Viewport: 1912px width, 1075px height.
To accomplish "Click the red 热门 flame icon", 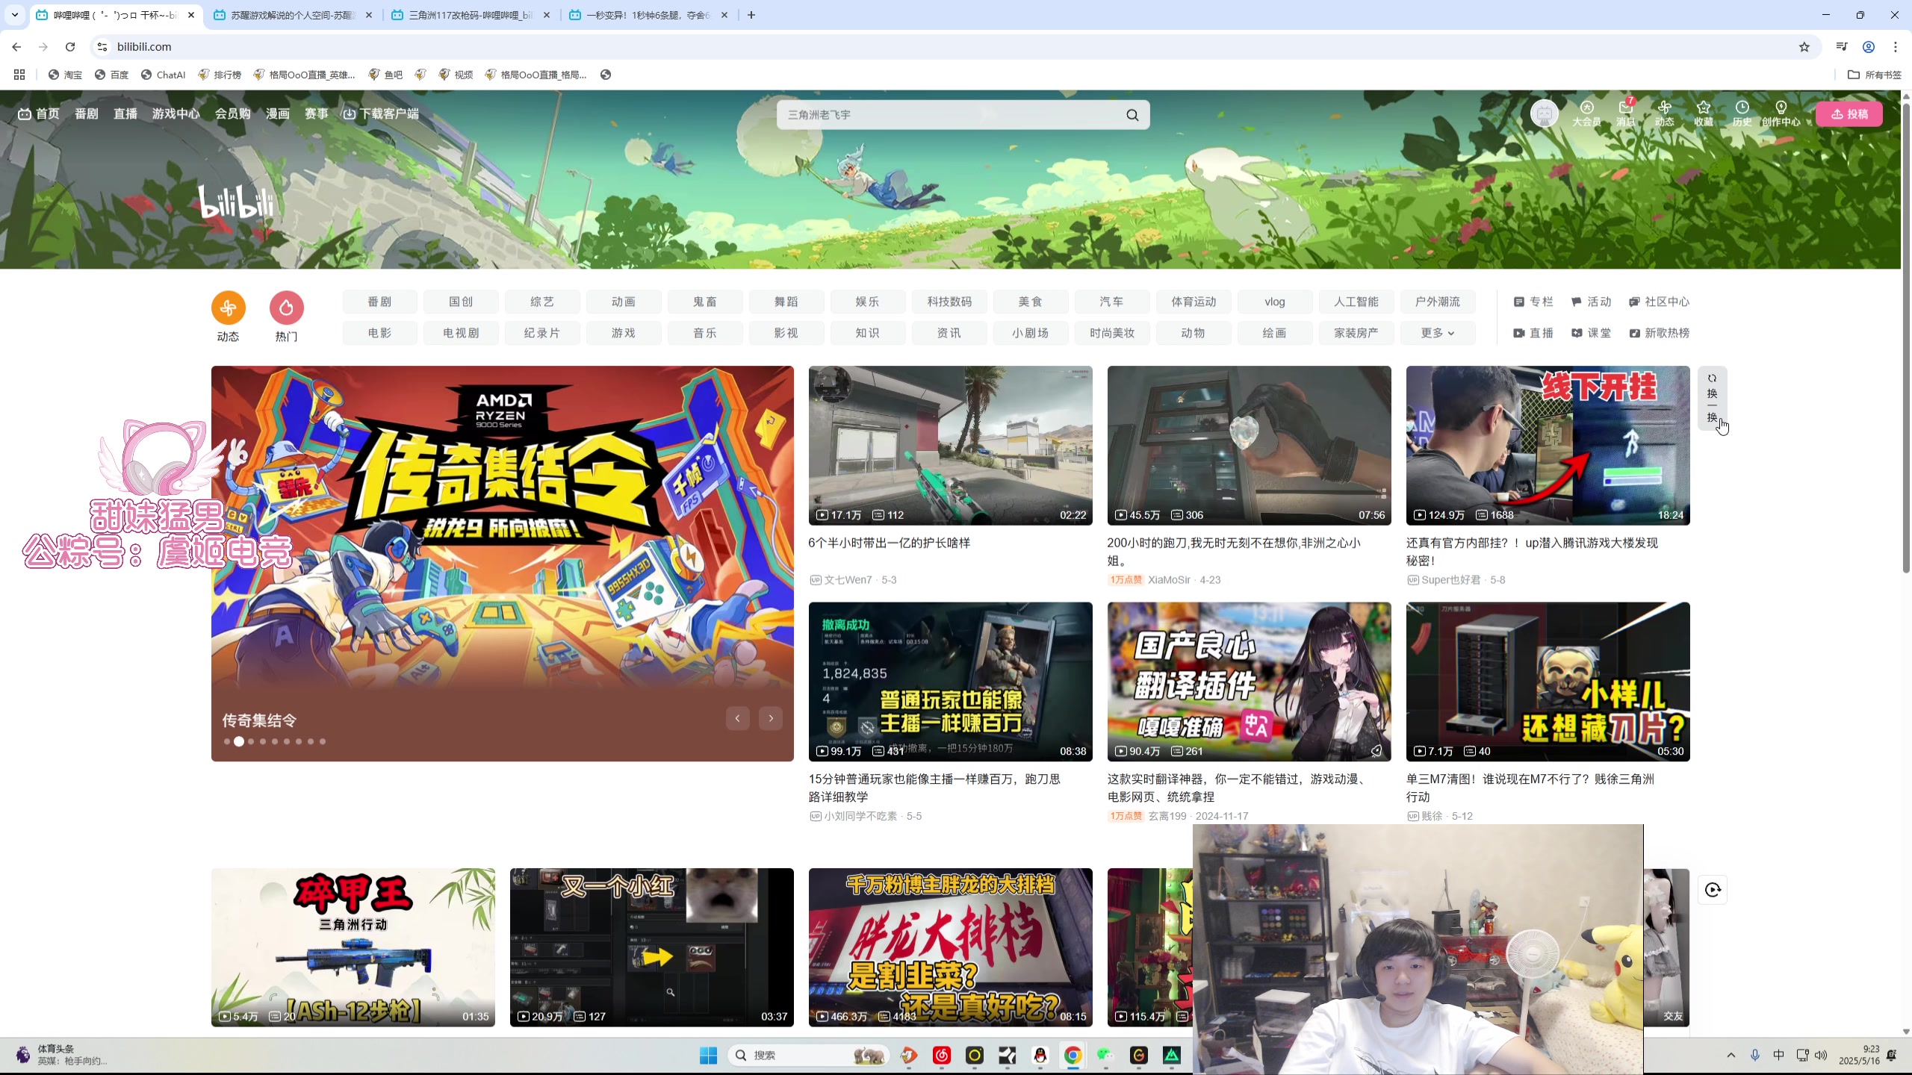I will click(x=286, y=308).
